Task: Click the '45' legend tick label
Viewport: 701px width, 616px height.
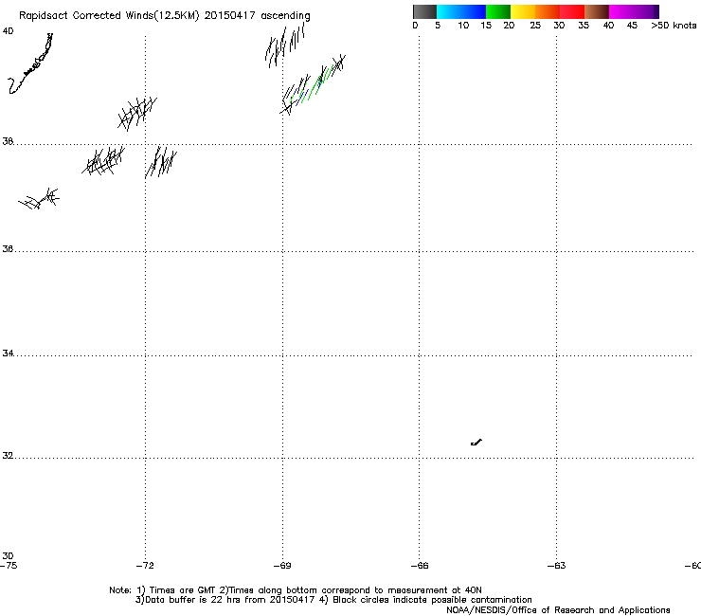Action: coord(632,26)
